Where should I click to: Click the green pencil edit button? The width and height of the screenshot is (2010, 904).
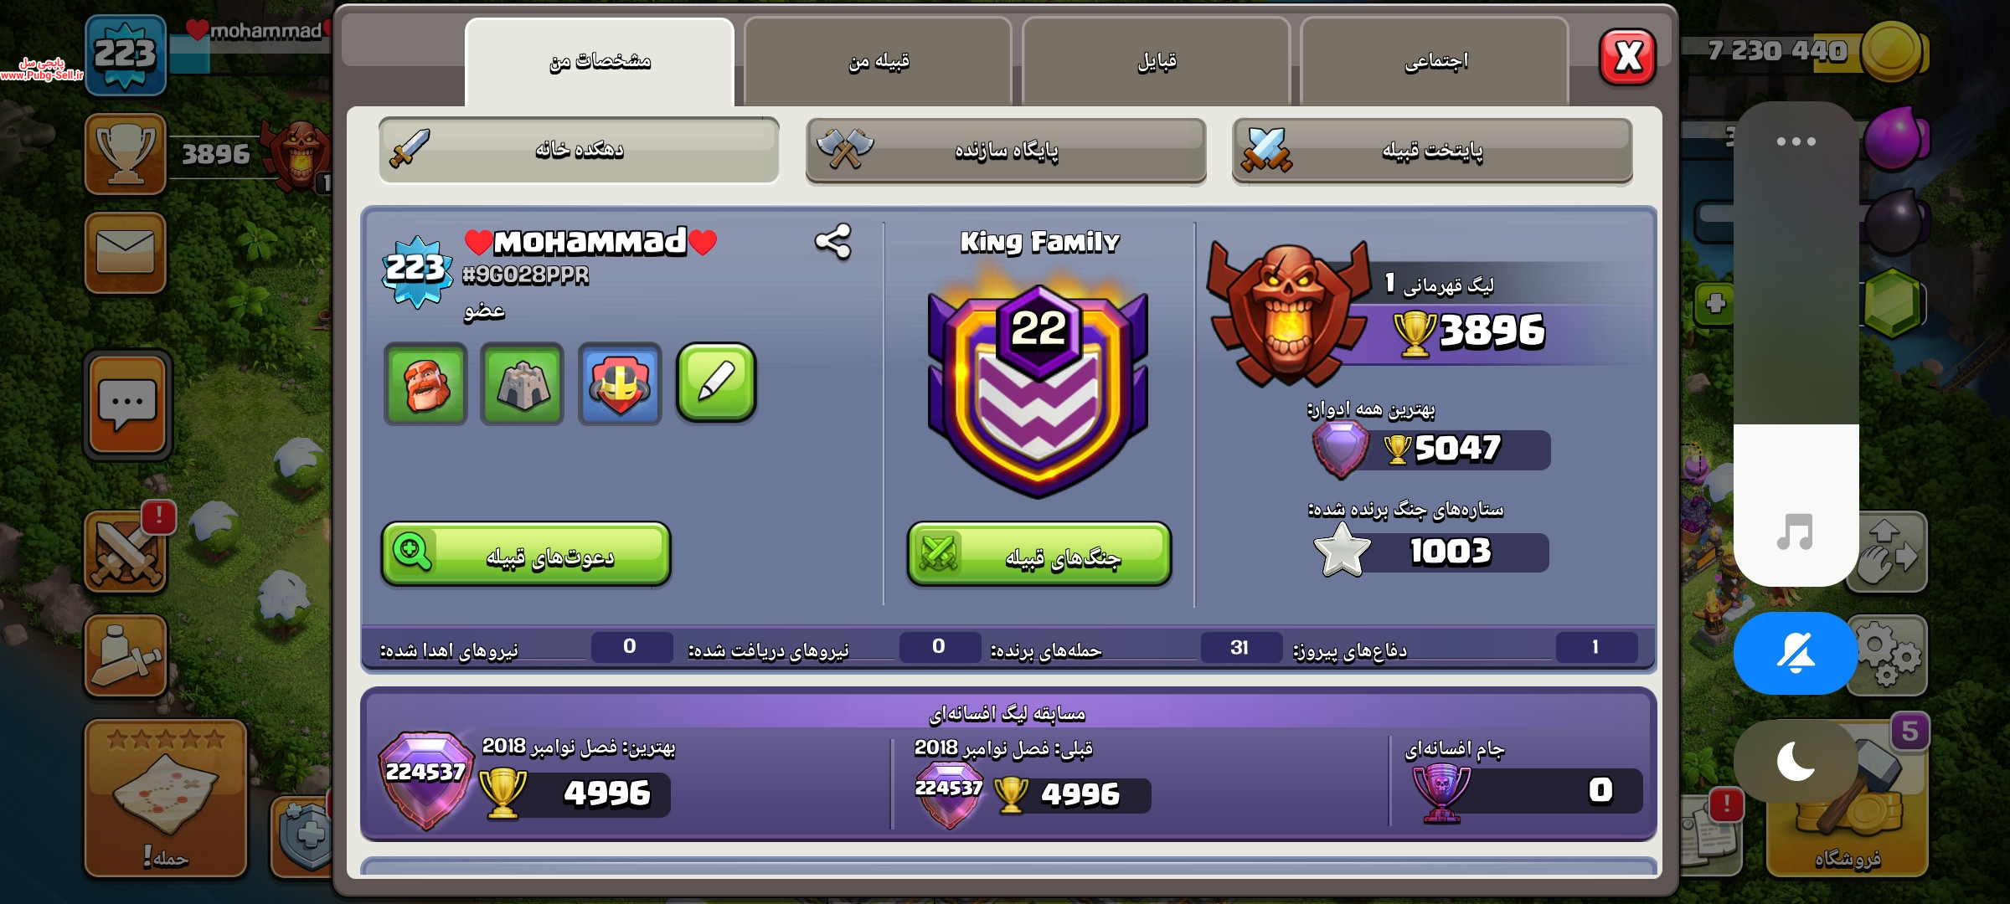(x=716, y=383)
